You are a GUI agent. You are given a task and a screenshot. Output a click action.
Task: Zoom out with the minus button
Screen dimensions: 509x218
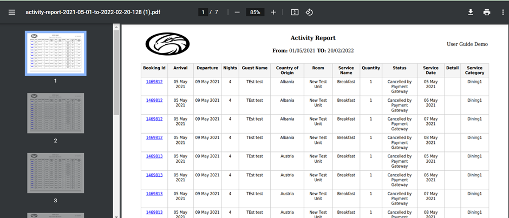coord(237,12)
